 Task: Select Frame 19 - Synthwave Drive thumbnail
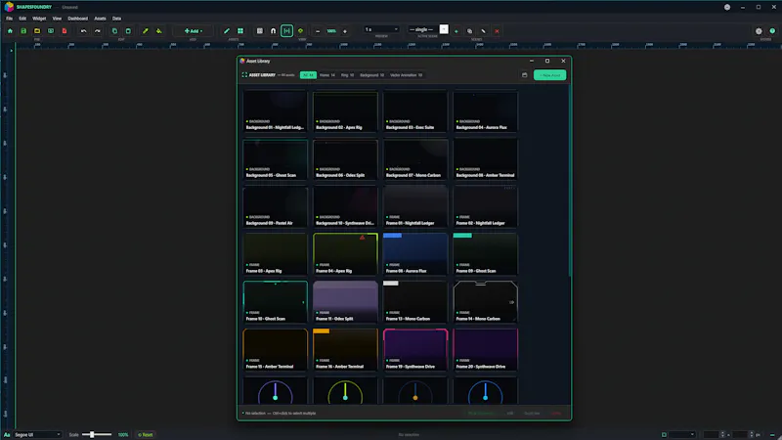[414, 350]
